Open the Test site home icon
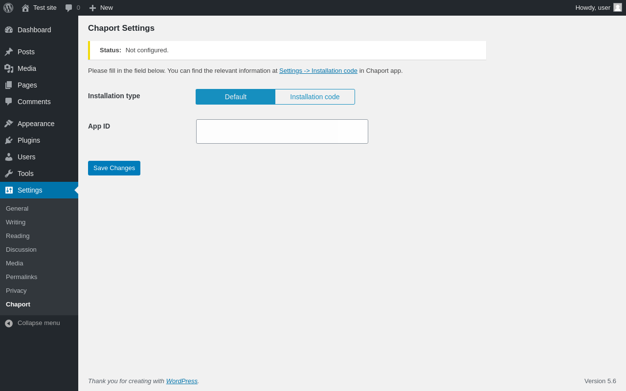Viewport: 626px width, 391px height. pyautogui.click(x=25, y=8)
